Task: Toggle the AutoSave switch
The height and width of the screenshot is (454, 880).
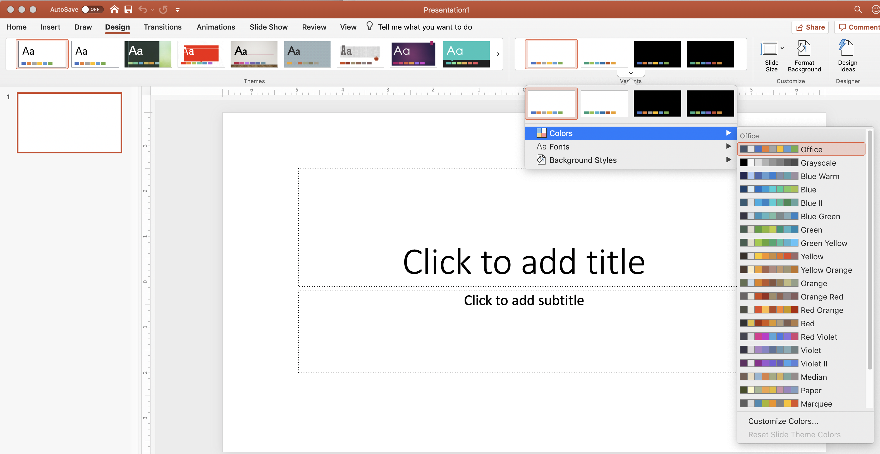Action: tap(92, 9)
